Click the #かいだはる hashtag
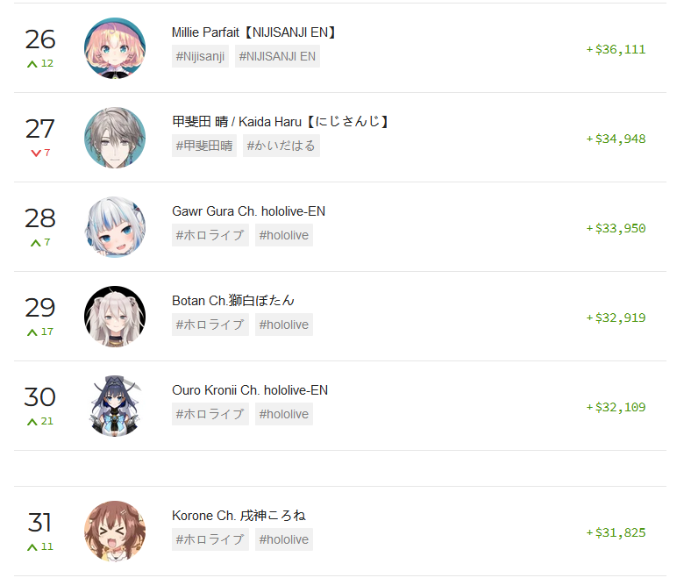The height and width of the screenshot is (585, 684). click(x=281, y=146)
